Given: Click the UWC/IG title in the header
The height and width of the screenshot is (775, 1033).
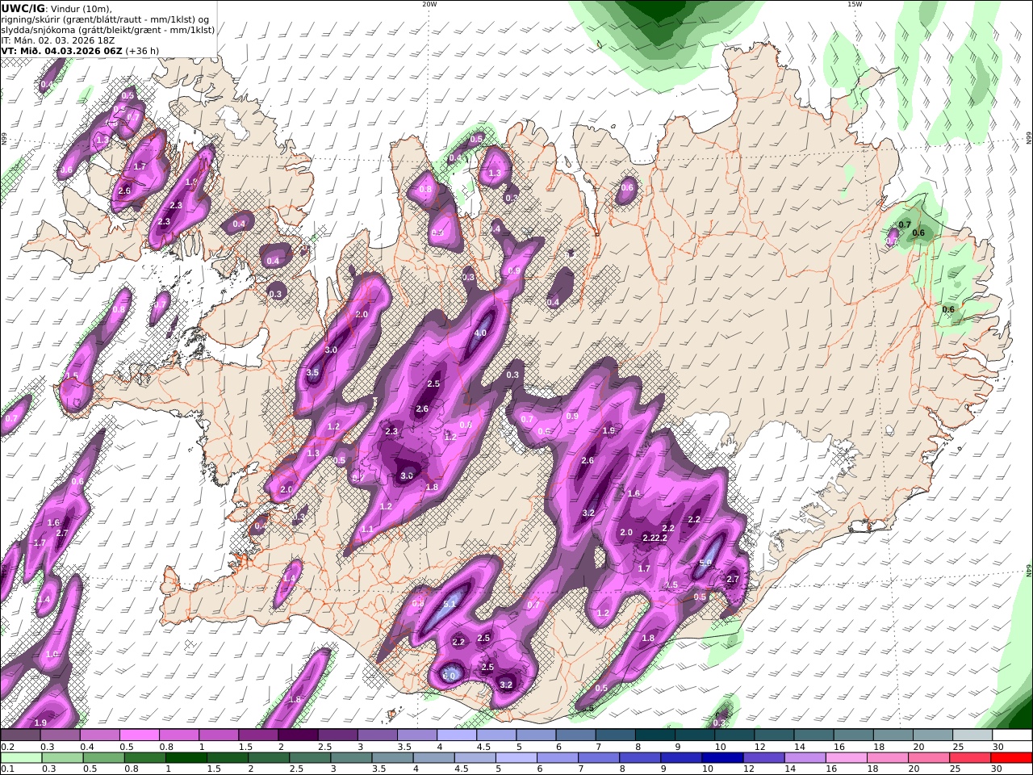Looking at the screenshot, I should point(23,8).
